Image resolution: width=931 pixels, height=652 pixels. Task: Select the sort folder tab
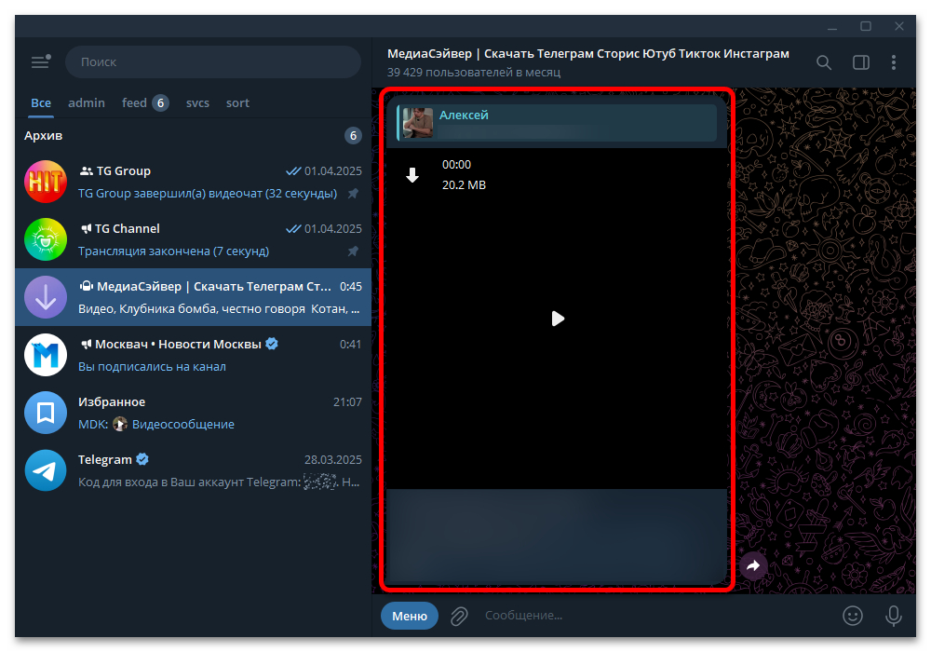[237, 102]
